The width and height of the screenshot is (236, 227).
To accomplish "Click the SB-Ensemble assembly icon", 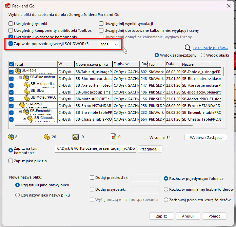I will (x=26, y=111).
